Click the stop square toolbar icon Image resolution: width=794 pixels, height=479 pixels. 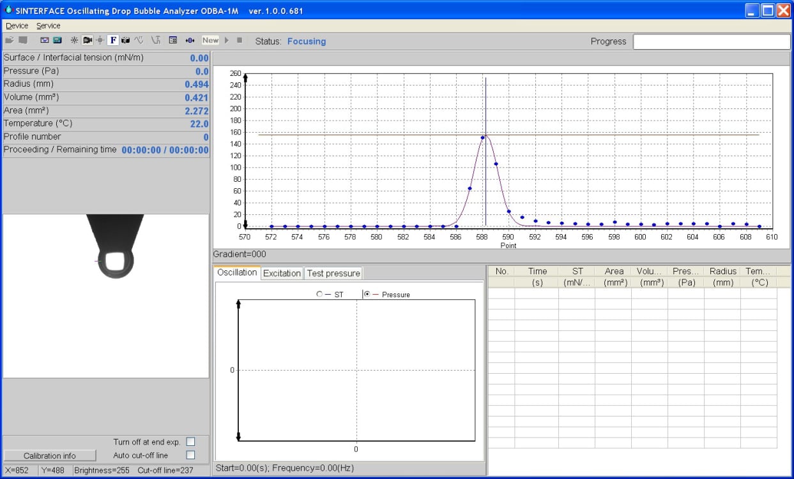click(240, 40)
